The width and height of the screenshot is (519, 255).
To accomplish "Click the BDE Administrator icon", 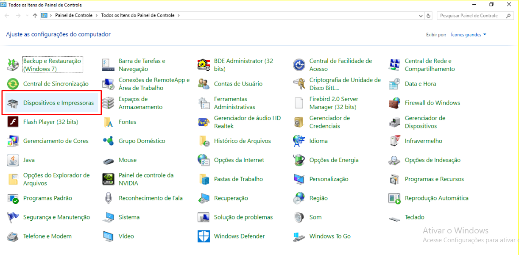I will (x=204, y=65).
